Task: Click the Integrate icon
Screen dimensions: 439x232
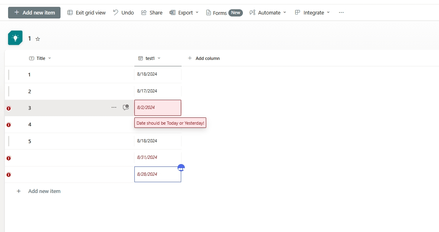Action: pyautogui.click(x=297, y=12)
